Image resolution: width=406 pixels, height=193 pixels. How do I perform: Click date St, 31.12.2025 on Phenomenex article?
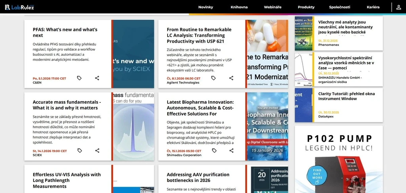328,41
